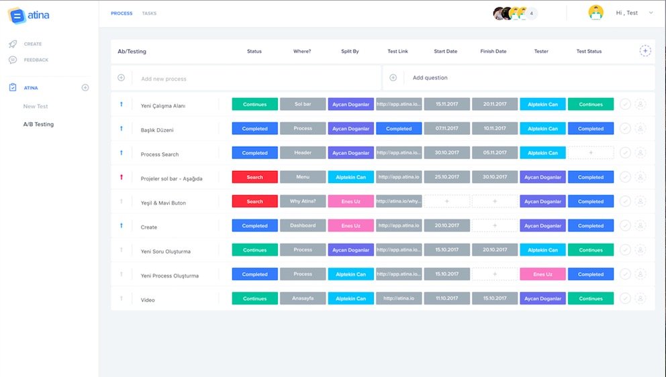Click the red priority arrow on Projeler sol bar

coord(122,177)
